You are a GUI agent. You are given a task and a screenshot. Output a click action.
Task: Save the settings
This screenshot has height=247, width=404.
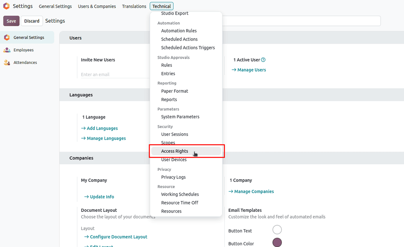[11, 21]
